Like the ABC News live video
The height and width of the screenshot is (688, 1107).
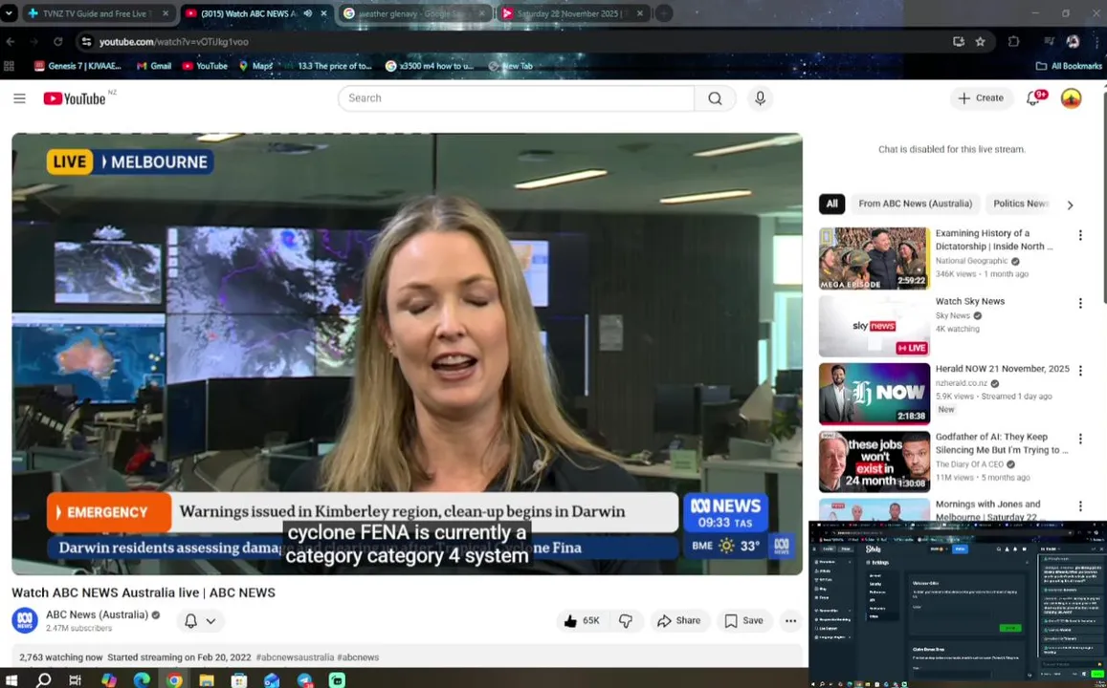(582, 620)
